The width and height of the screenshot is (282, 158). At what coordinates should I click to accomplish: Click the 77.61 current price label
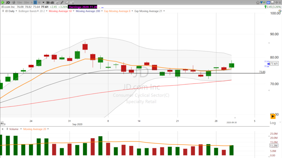[x=274, y=63]
